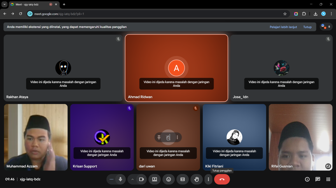Toggle closed captions (CC) button
The height and width of the screenshot is (188, 336).
[183, 179]
